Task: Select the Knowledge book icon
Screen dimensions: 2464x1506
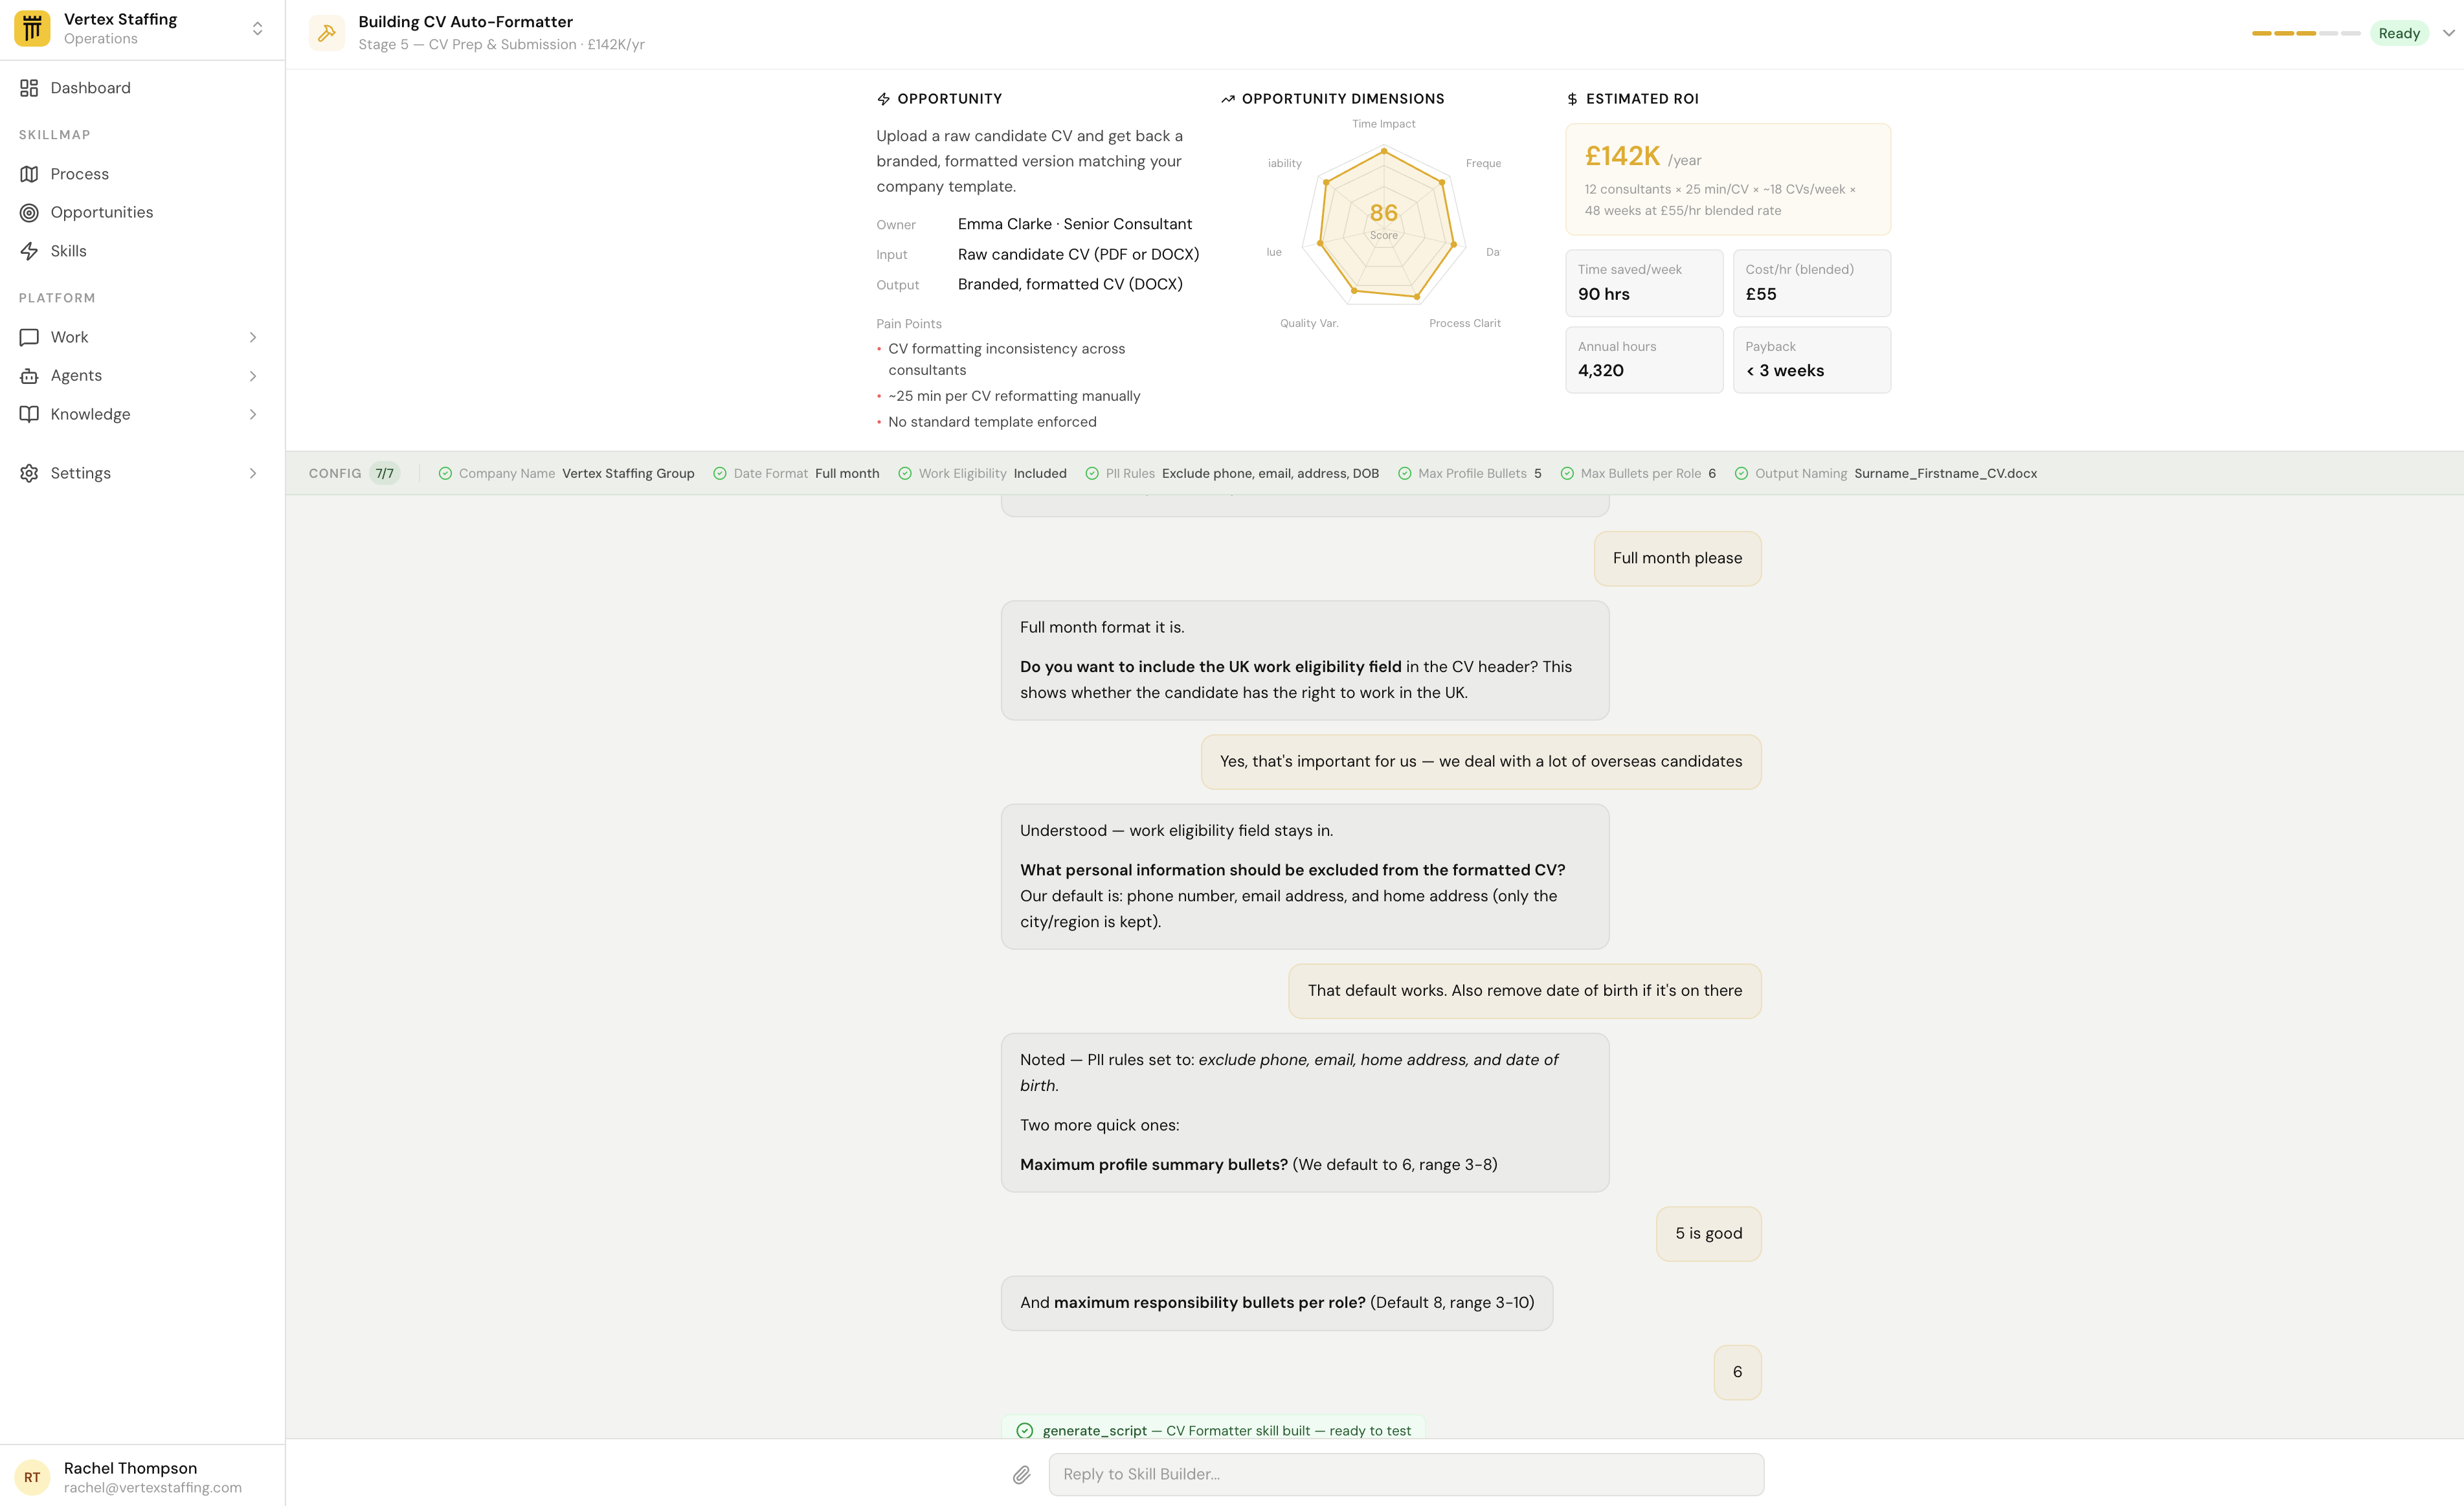Action: pos(29,413)
